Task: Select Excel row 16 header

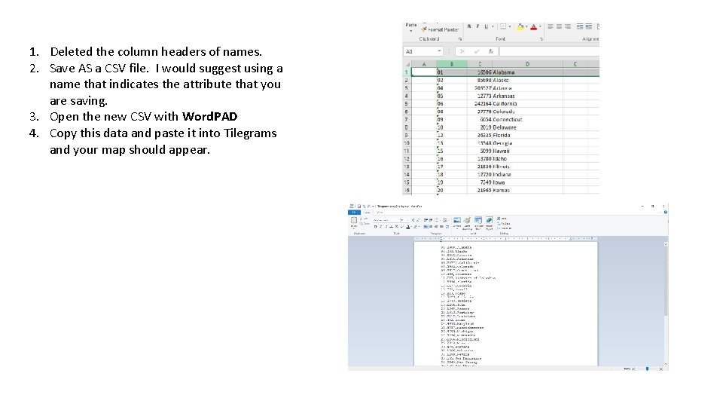Action: [407, 190]
